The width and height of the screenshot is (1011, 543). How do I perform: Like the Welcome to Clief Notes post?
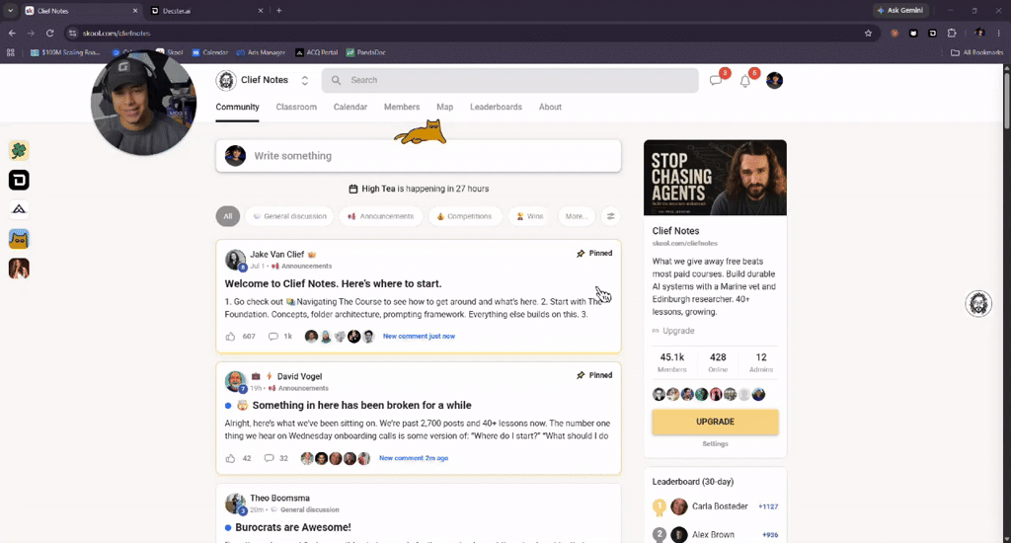tap(230, 336)
